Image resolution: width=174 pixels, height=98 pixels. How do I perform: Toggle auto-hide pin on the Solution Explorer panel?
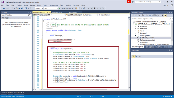169,12
